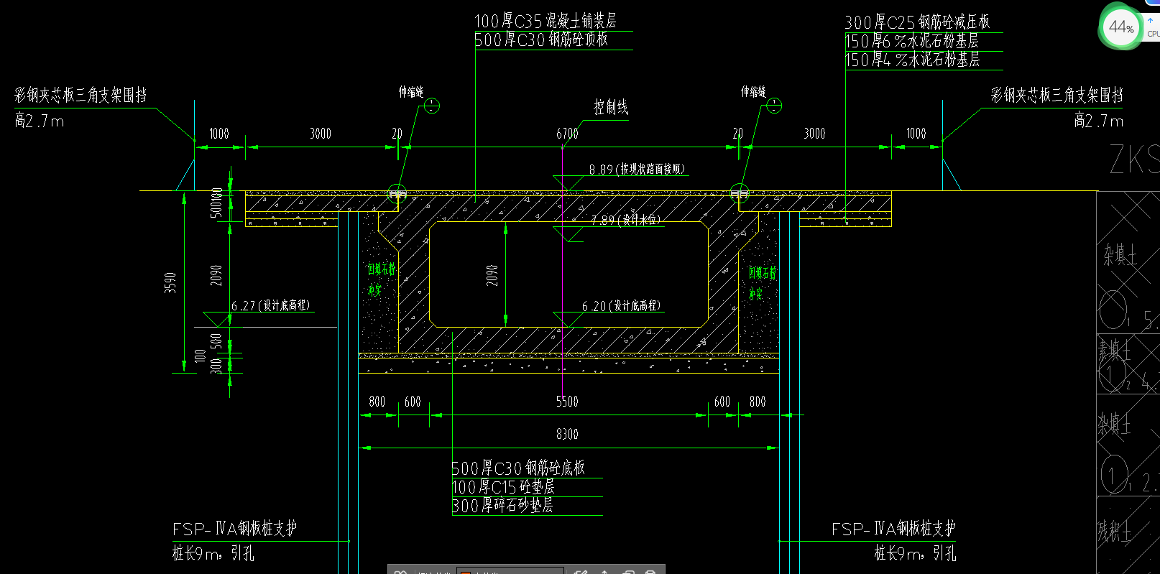Viewport: 1160px width, 574px height.
Task: Select elevation note "8.89(按现状路面接顺)"
Action: click(x=637, y=170)
